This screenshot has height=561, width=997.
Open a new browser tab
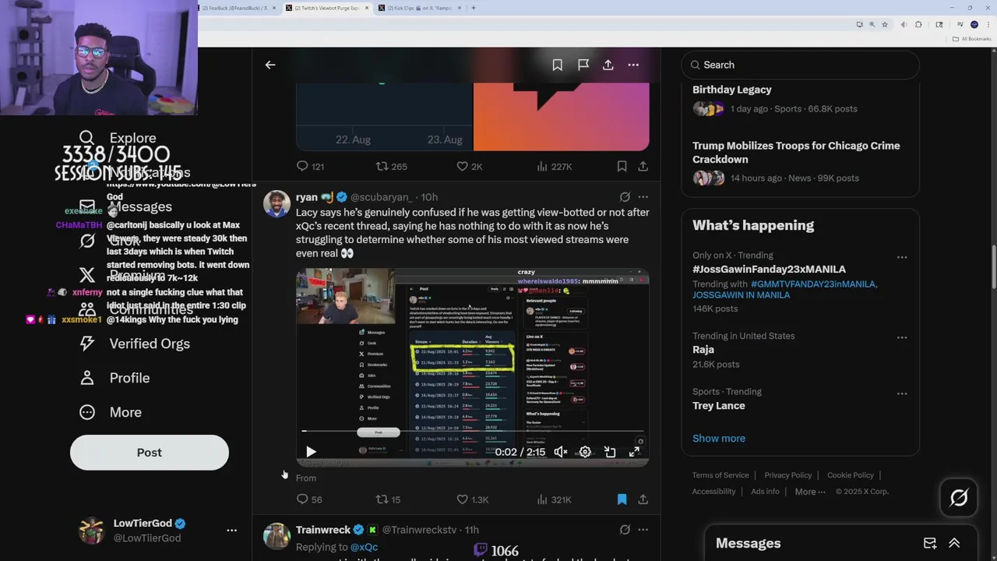[x=474, y=8]
